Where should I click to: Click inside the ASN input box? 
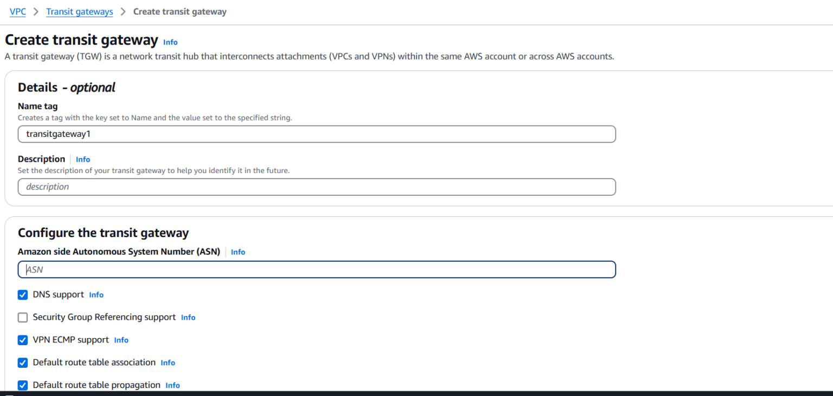pyautogui.click(x=317, y=269)
